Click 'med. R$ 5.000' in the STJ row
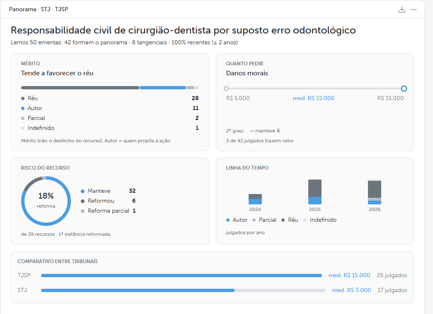 click(351, 290)
